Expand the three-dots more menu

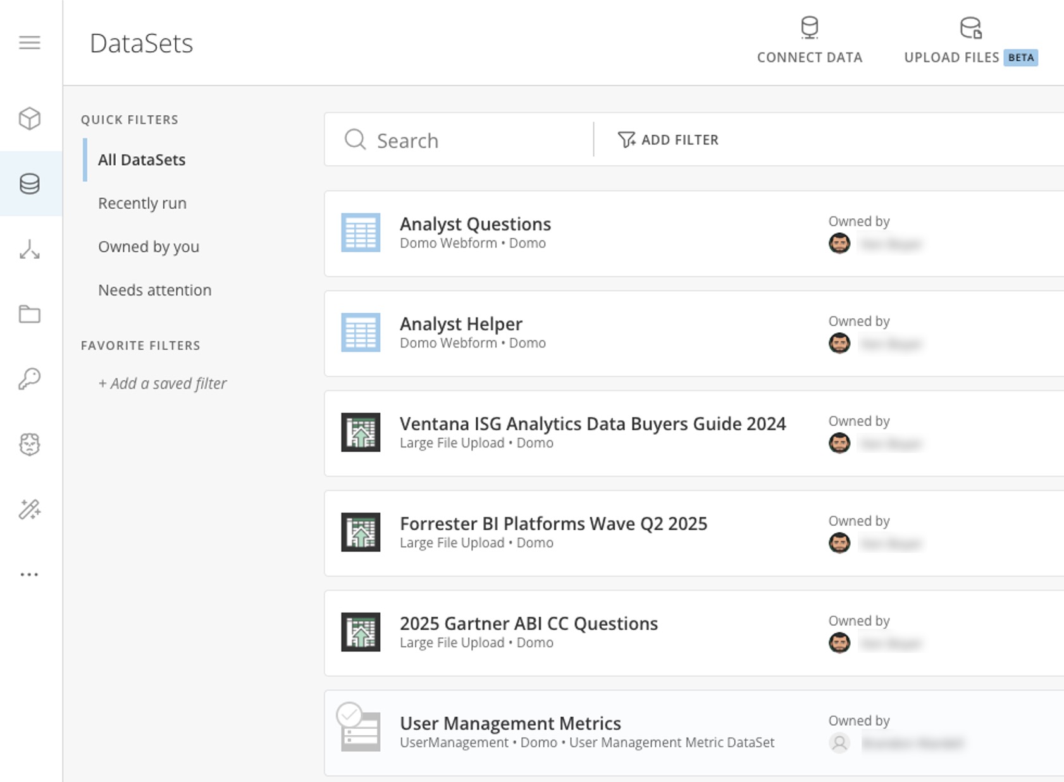[29, 574]
